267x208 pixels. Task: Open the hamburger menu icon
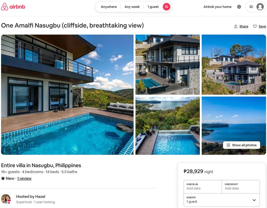251,7
